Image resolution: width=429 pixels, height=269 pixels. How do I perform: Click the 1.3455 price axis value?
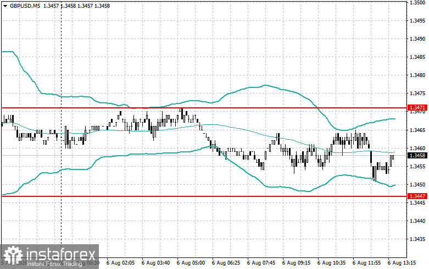[417, 166]
